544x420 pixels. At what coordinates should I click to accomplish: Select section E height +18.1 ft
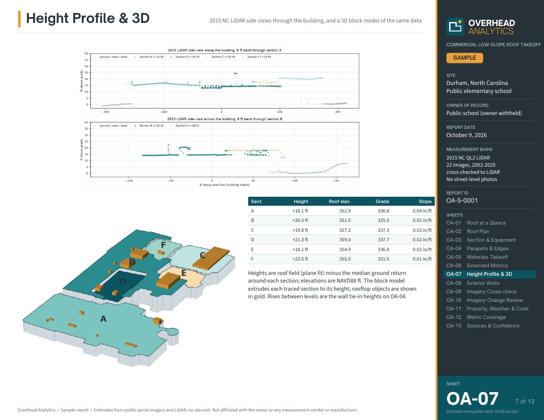pyautogui.click(x=300, y=249)
